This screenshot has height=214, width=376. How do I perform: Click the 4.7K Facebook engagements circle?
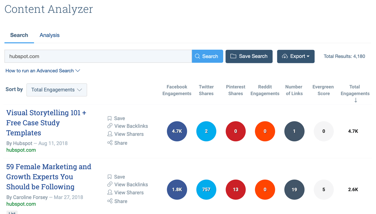coord(177,131)
